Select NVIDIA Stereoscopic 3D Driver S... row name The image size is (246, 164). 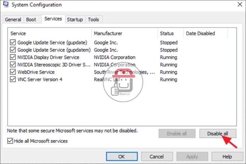[54, 65]
